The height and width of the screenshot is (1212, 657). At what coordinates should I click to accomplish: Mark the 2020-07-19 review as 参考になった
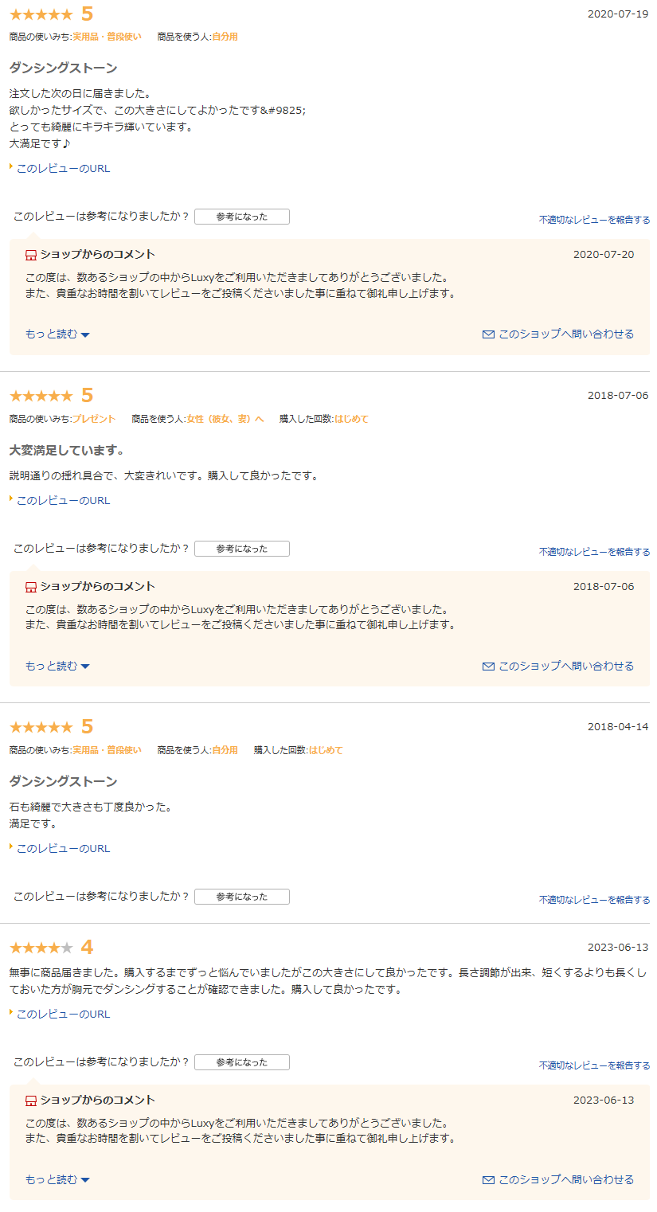point(242,217)
